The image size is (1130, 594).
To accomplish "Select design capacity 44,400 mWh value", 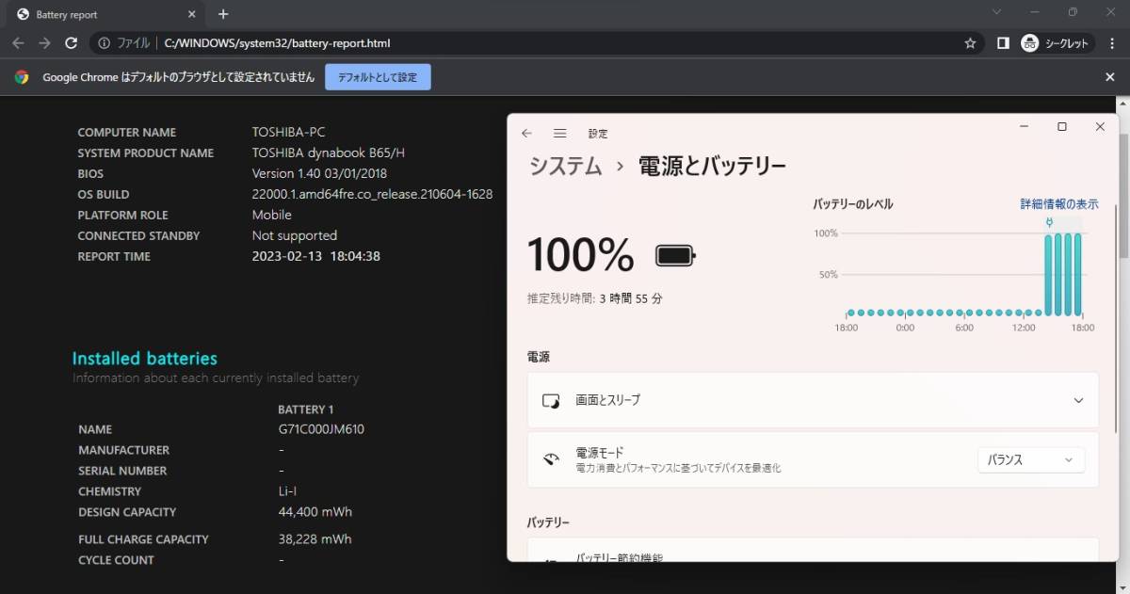I will (315, 512).
